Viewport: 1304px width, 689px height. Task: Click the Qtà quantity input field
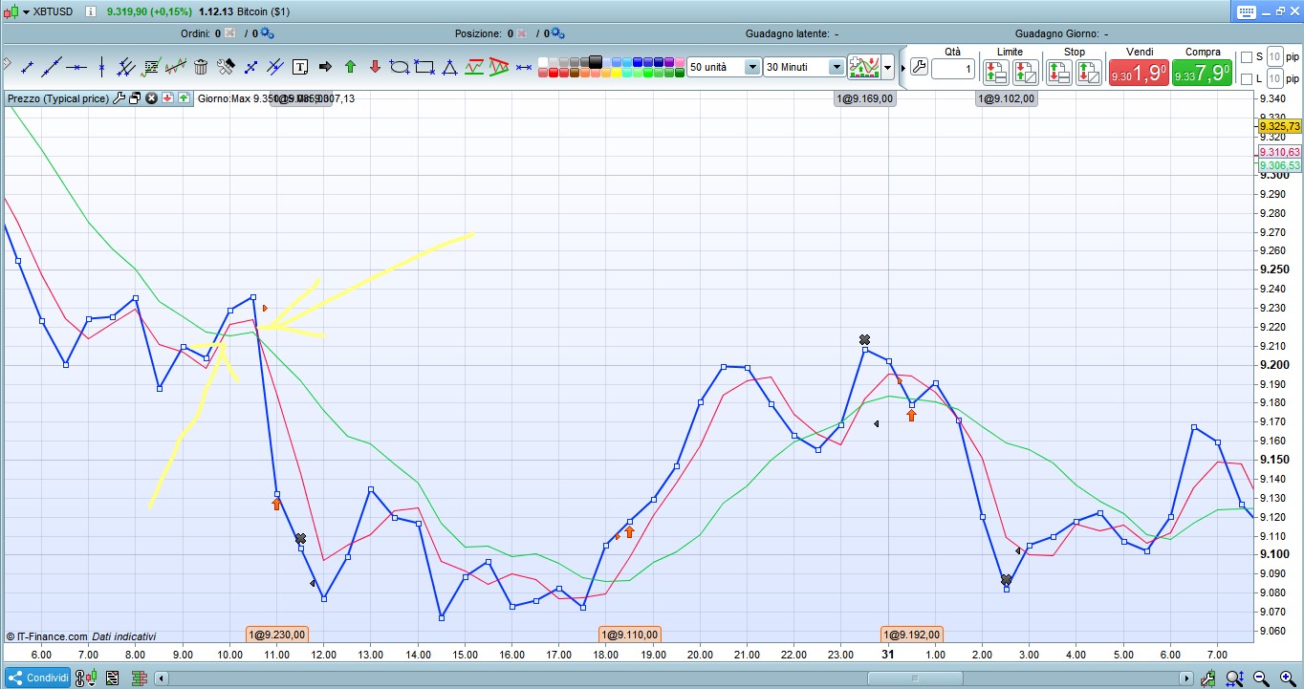click(x=952, y=70)
